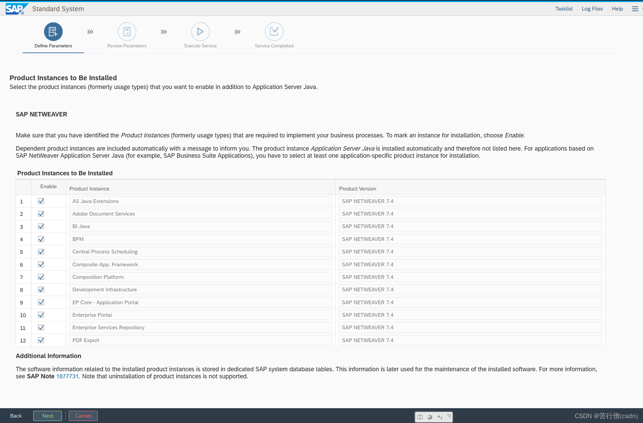The width and height of the screenshot is (643, 423).
Task: Switch to the Review Parameters step label
Action: pos(127,46)
